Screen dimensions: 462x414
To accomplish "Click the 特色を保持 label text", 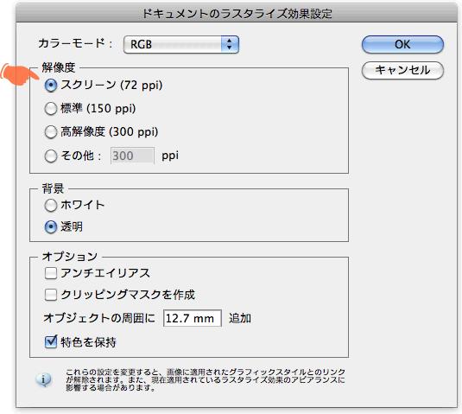I will coord(88,342).
